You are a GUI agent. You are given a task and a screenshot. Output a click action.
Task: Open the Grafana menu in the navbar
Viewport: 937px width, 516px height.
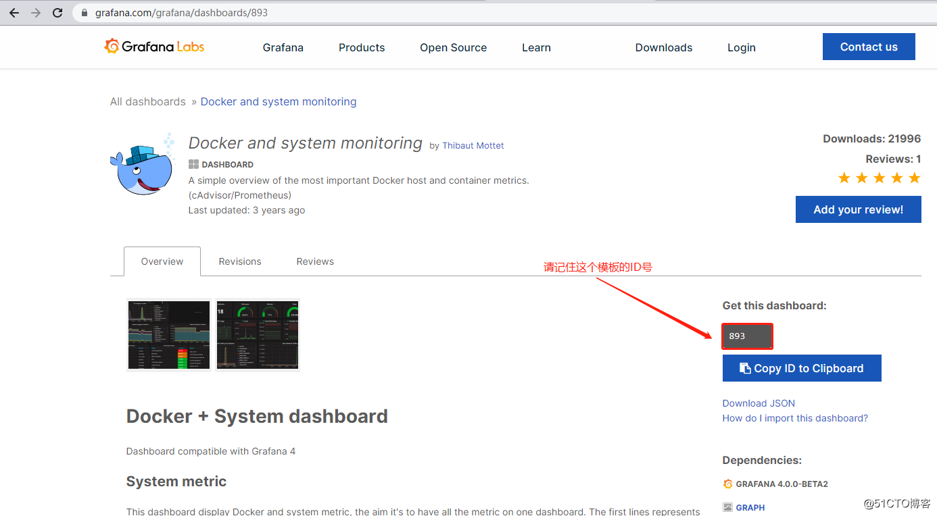coord(283,47)
